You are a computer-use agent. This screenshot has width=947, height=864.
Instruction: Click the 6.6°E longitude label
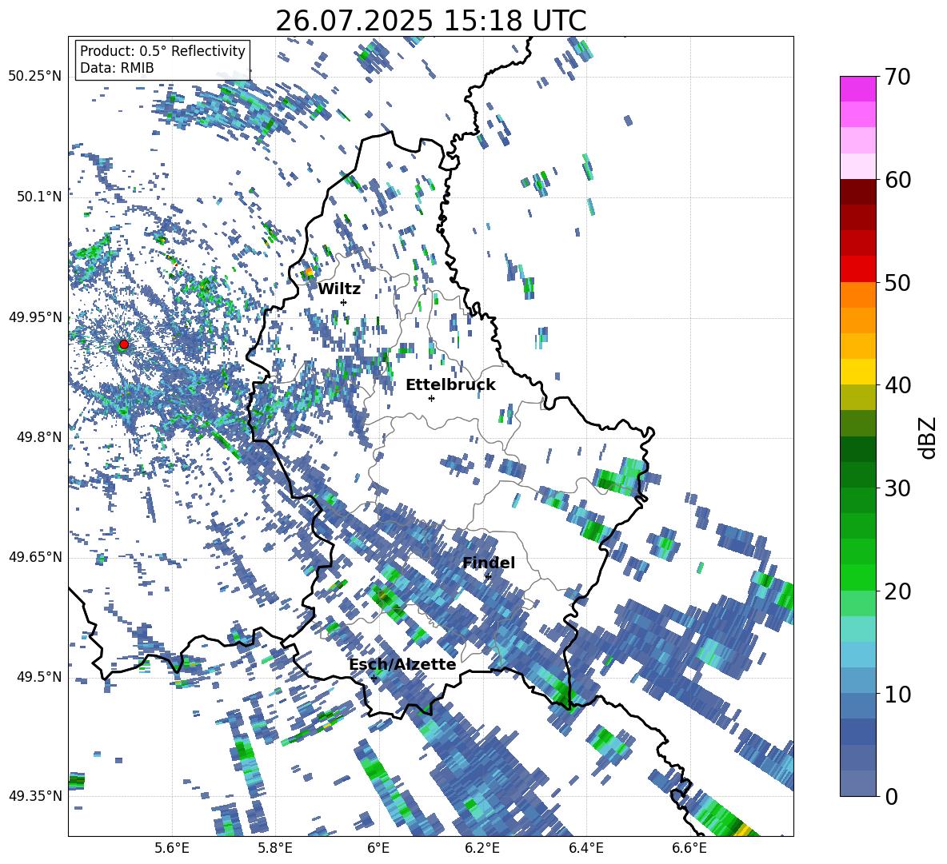click(689, 848)
